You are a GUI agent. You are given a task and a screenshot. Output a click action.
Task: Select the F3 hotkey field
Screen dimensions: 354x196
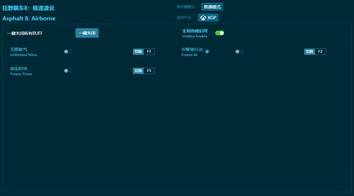[x=149, y=71]
